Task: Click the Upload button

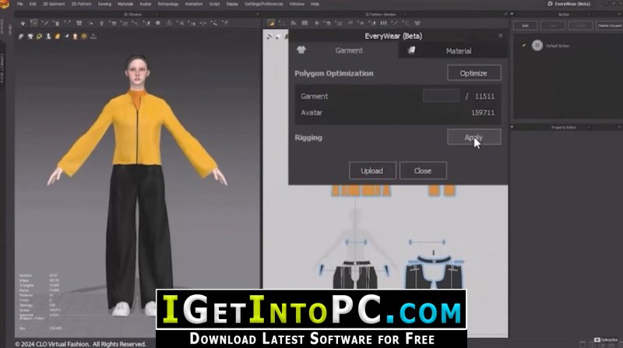Action: tap(372, 170)
